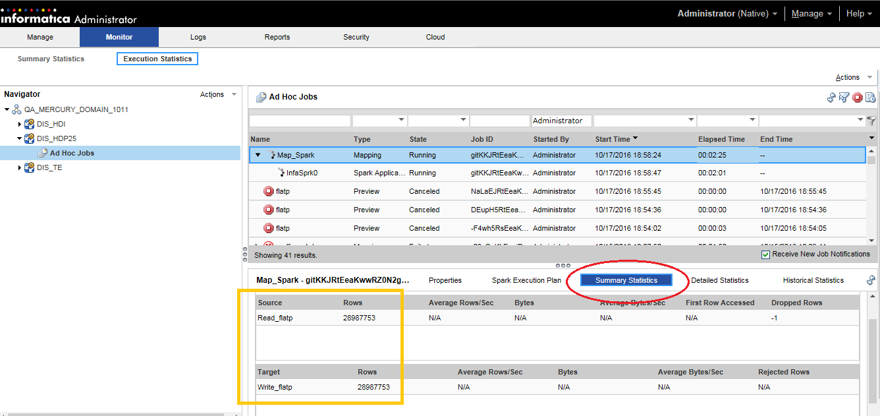This screenshot has width=880, height=416.
Task: Open the Security tab
Action: point(356,37)
